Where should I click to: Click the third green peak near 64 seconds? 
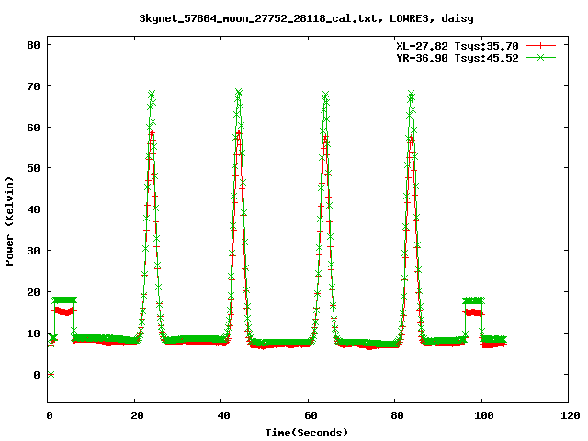pyautogui.click(x=325, y=94)
